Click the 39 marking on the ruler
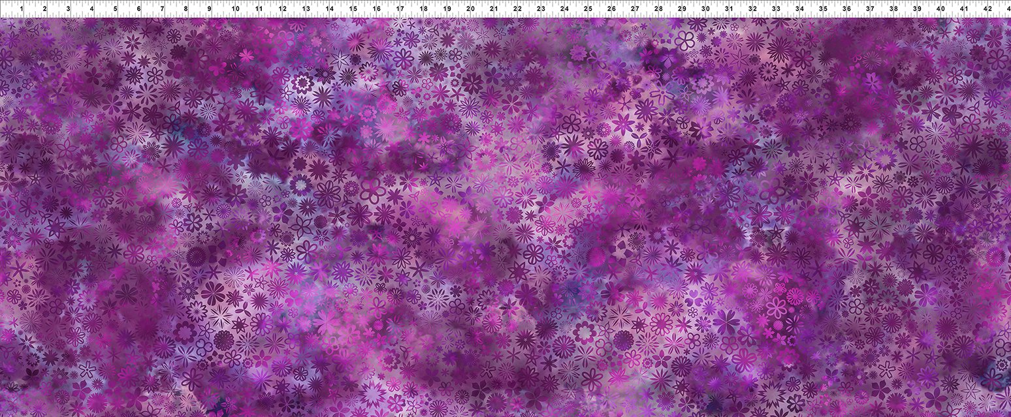The image size is (1011, 417). pyautogui.click(x=917, y=9)
